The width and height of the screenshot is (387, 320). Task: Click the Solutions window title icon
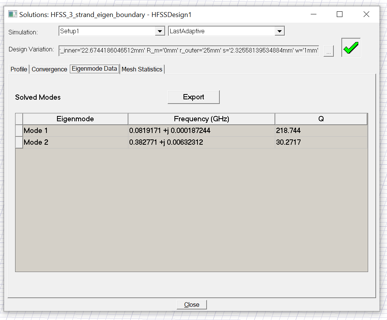[x=12, y=14]
